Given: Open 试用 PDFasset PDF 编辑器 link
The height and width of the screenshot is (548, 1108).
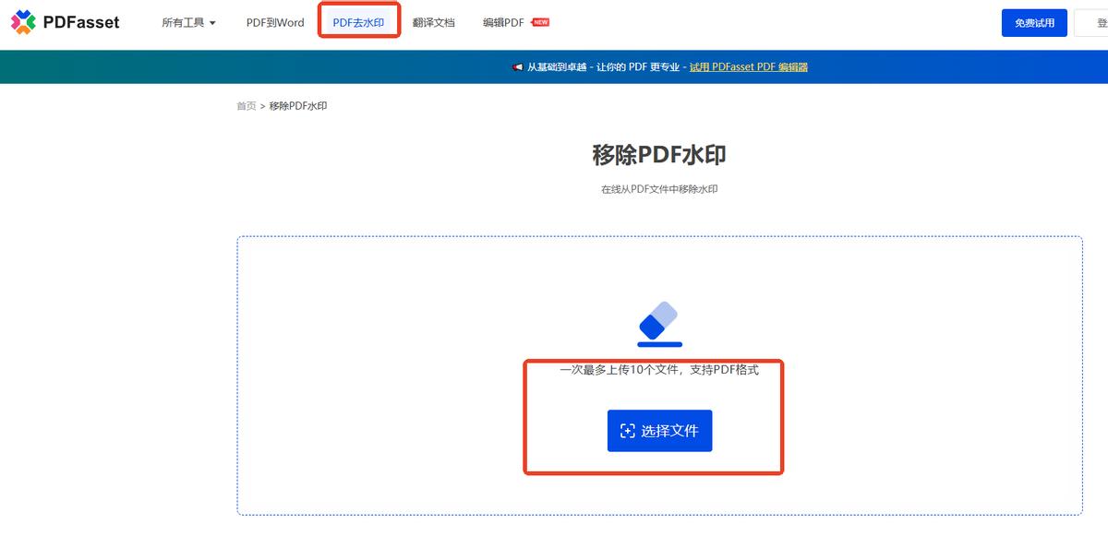Looking at the screenshot, I should (x=749, y=66).
